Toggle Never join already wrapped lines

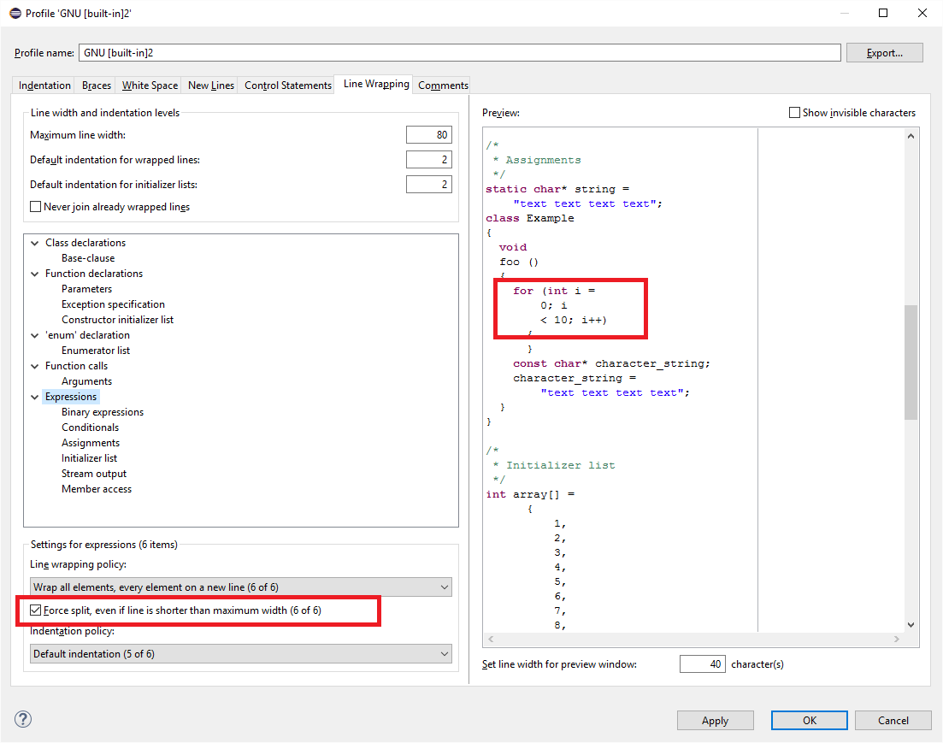tap(36, 207)
